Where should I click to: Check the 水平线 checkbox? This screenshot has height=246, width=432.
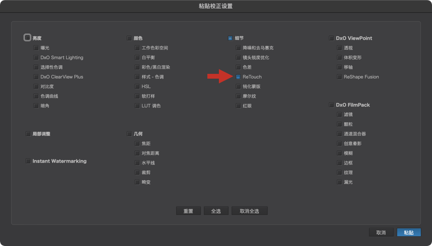coord(137,163)
